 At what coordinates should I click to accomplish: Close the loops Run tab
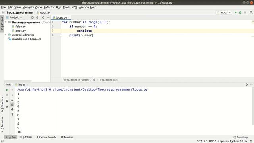(x=27, y=85)
